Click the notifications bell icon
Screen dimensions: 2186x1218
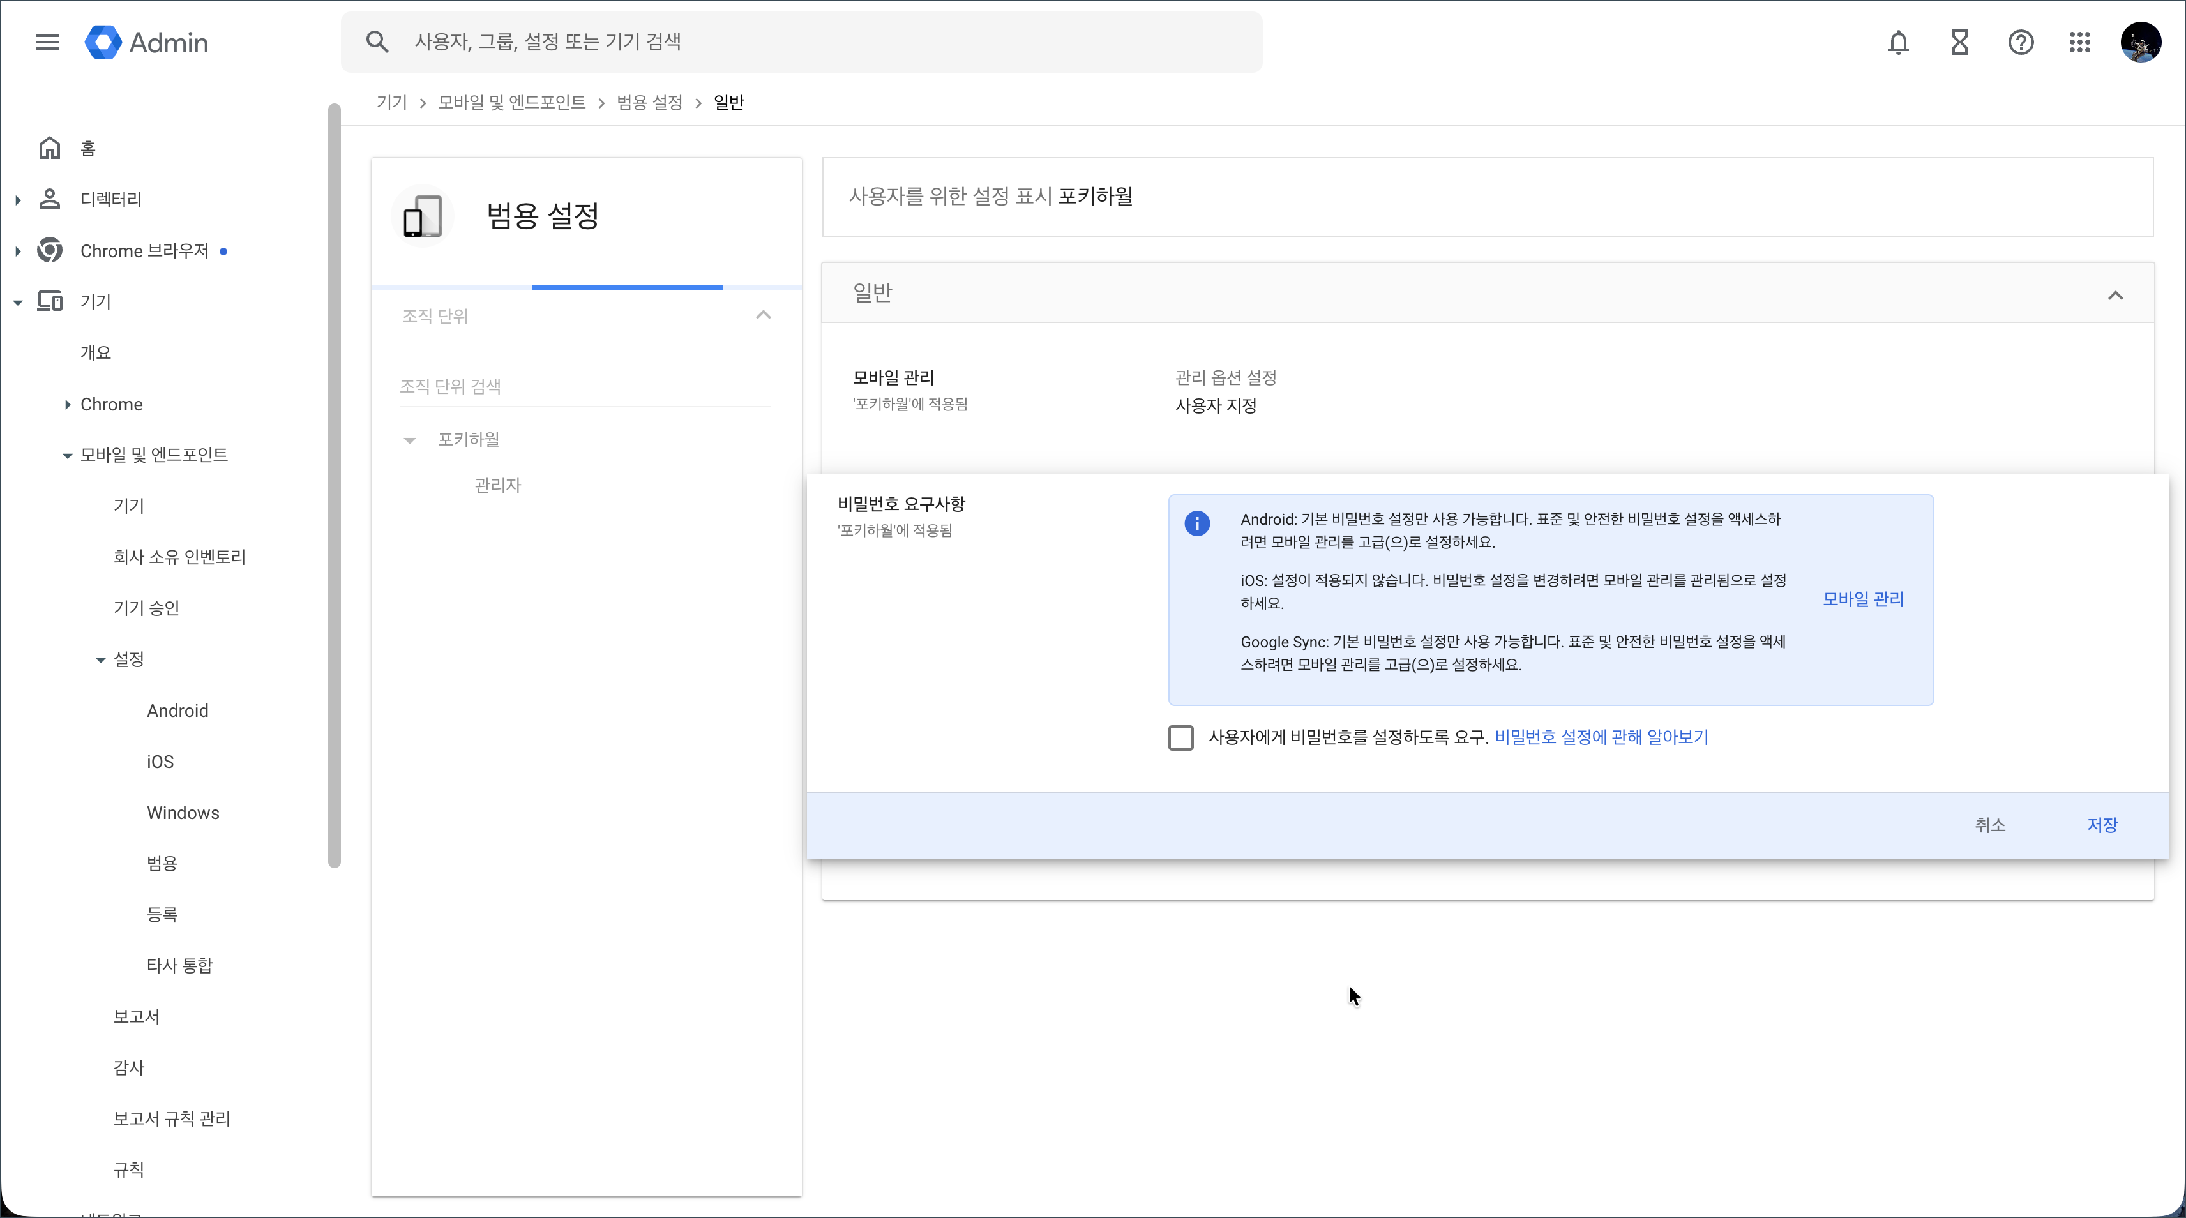coord(1898,42)
